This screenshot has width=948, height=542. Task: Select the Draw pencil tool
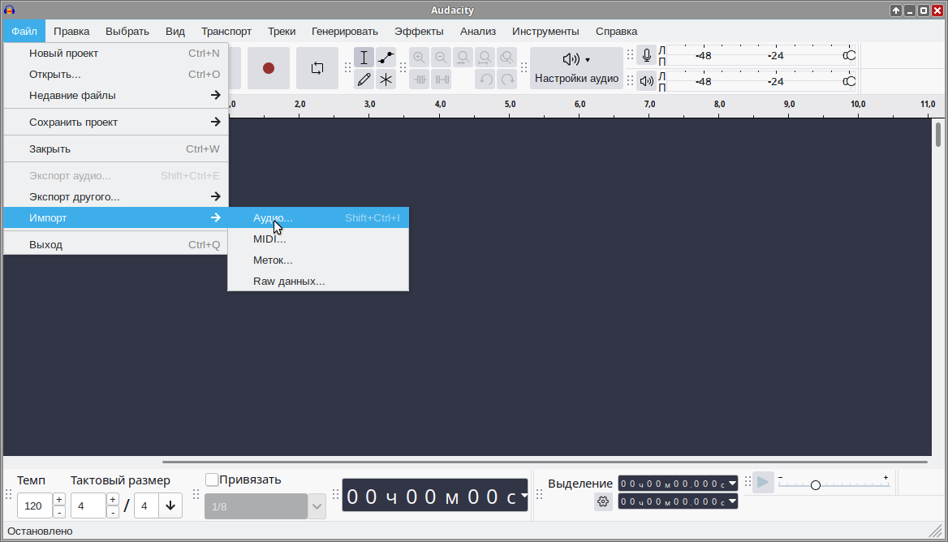[364, 80]
